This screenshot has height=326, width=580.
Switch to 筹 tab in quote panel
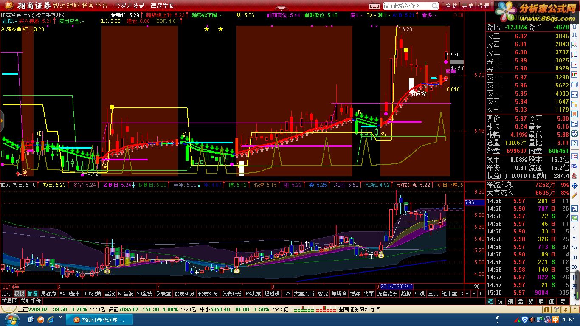(x=562, y=301)
